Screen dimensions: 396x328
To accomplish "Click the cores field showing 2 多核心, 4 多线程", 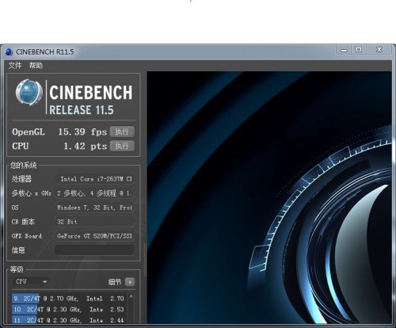I will pyautogui.click(x=94, y=193).
